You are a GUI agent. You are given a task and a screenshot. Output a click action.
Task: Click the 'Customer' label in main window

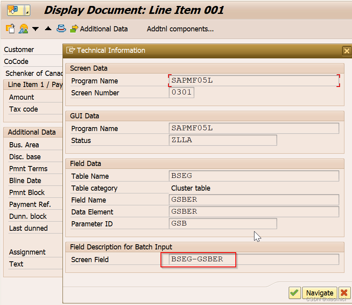(19, 50)
